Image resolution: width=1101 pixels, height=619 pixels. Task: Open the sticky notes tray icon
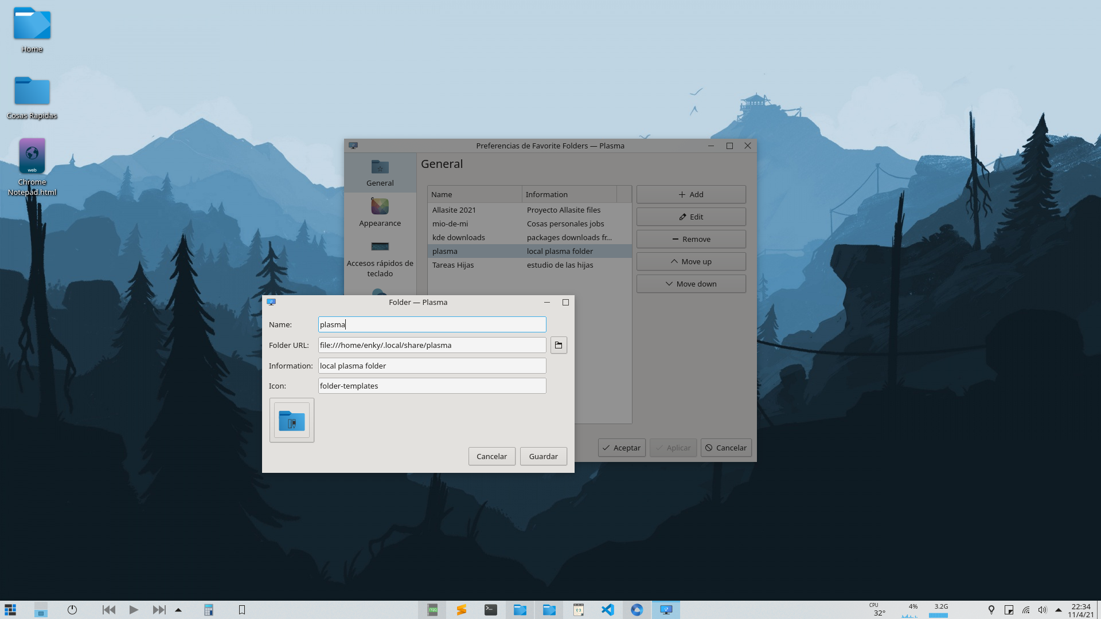coord(1009,610)
